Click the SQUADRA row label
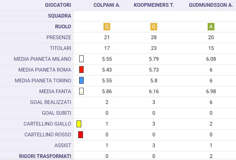Screen dimensions: 236x160 point(59,16)
